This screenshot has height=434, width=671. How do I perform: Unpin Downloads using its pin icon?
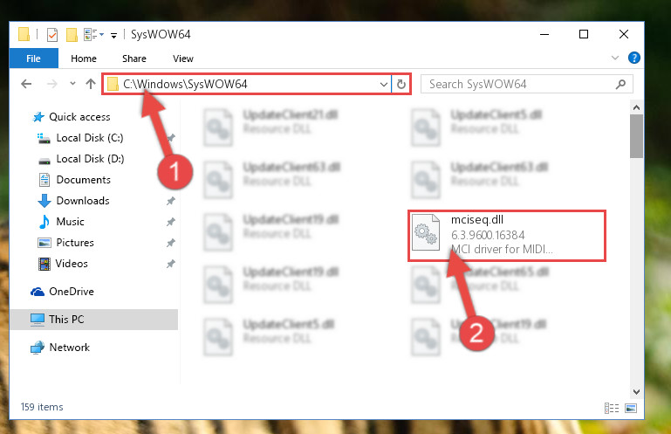tap(171, 201)
